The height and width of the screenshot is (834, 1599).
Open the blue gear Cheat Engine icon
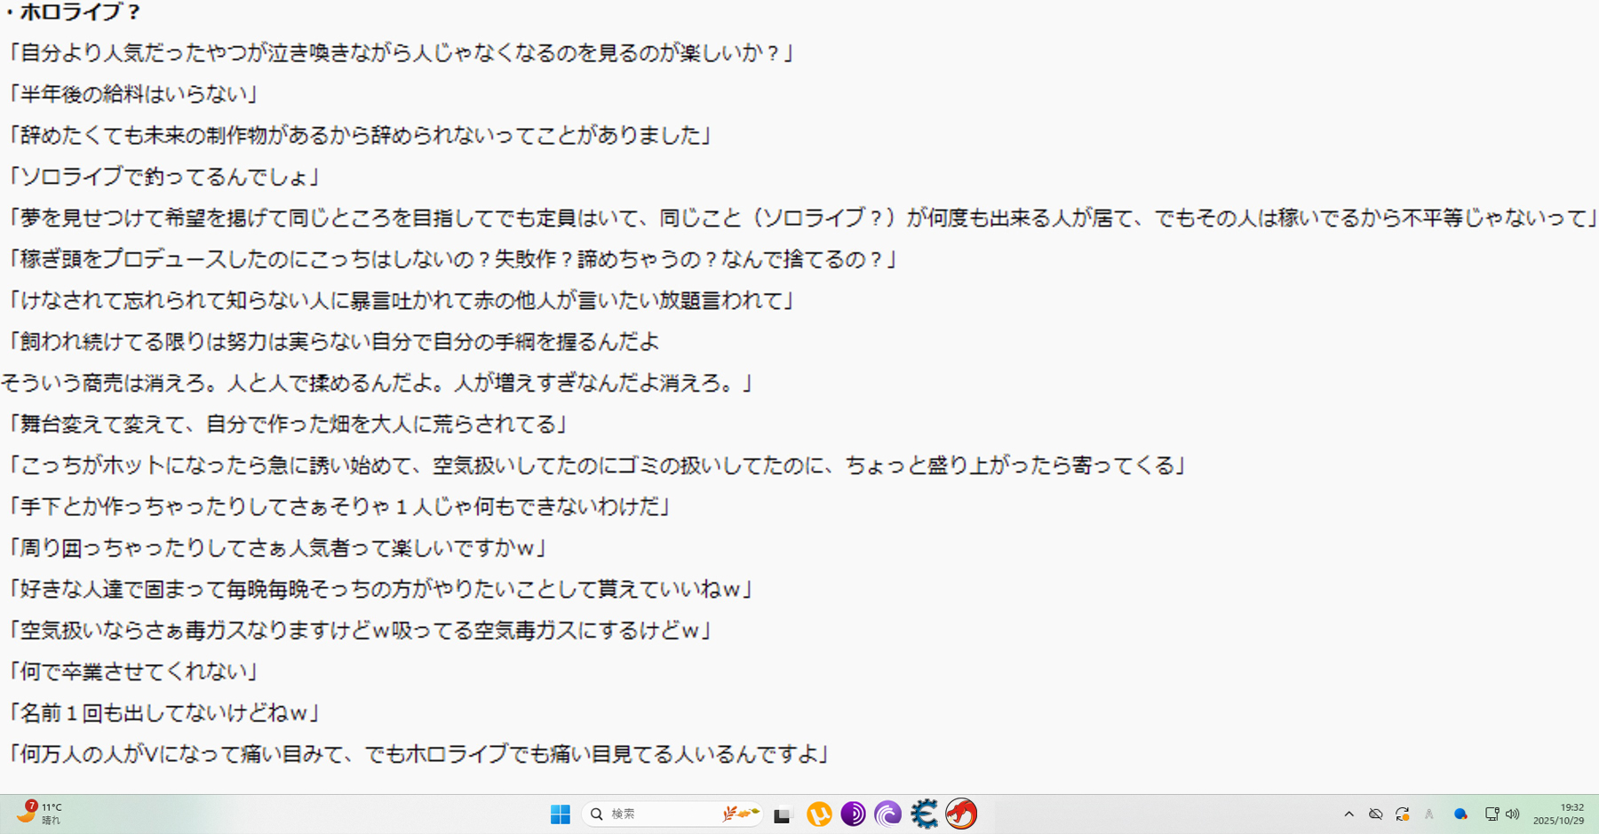pyautogui.click(x=924, y=814)
